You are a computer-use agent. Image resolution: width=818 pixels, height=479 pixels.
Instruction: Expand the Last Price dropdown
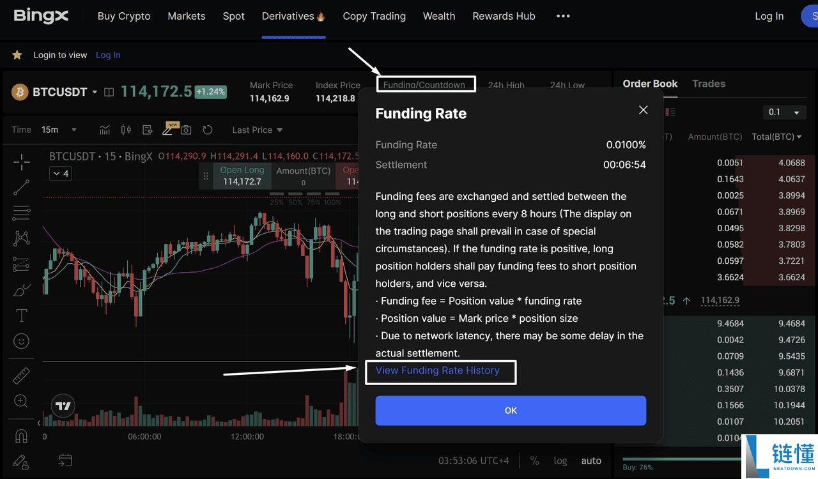pyautogui.click(x=257, y=130)
